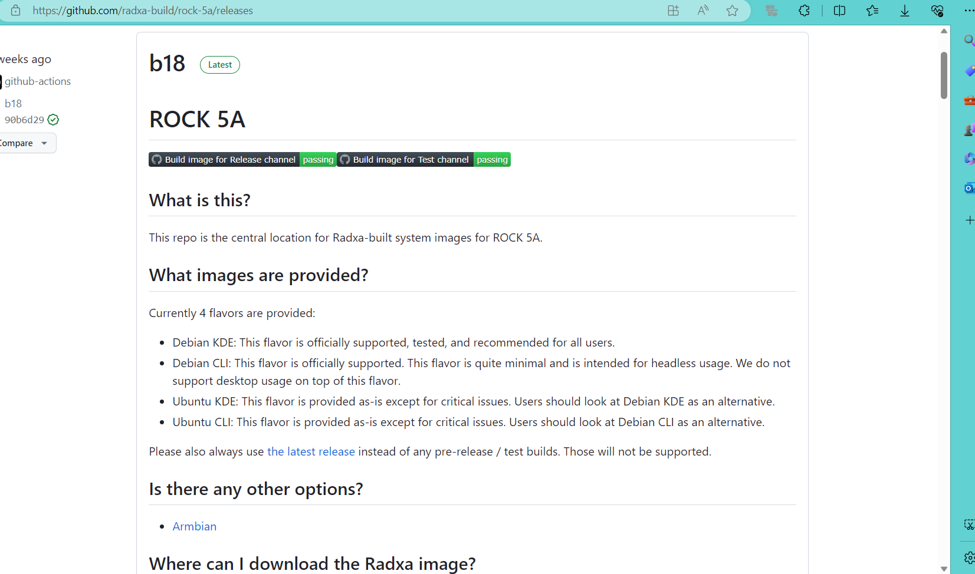Open the b18 release title
This screenshot has height=574, width=975.
(x=167, y=64)
